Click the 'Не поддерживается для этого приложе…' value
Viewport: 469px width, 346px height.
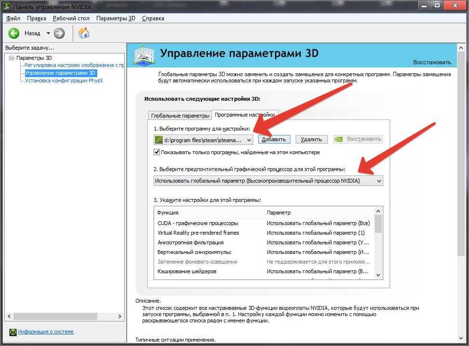(x=318, y=262)
